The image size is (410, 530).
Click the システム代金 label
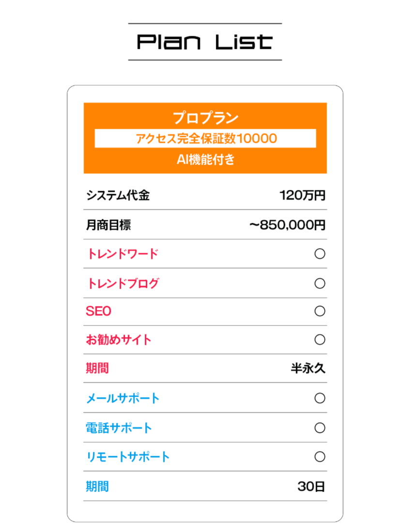[118, 195]
